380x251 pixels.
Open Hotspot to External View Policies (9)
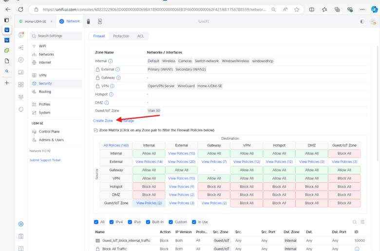[x=182, y=187]
